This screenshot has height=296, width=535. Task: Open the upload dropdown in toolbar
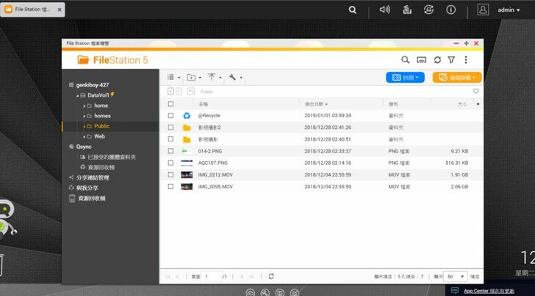click(x=215, y=77)
